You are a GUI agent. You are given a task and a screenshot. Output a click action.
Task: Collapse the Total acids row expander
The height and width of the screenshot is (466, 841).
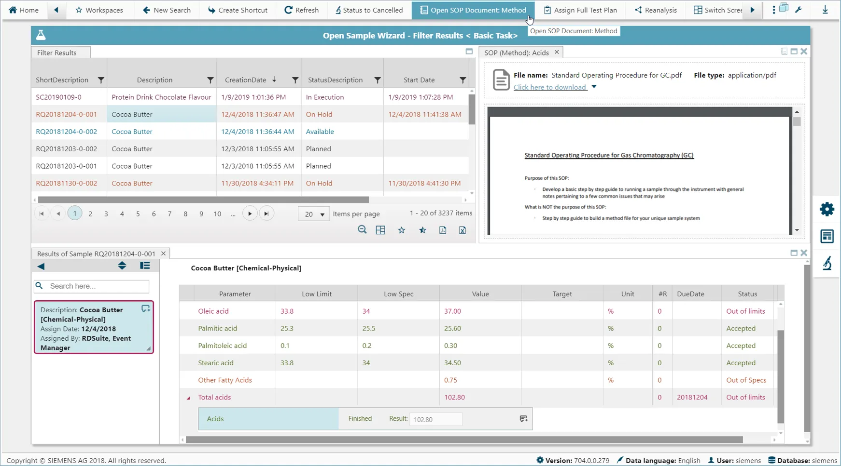pos(188,398)
